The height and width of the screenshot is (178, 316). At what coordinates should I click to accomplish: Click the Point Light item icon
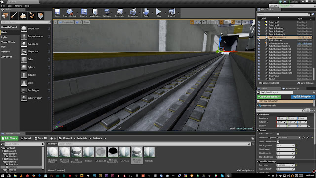pos(24,44)
